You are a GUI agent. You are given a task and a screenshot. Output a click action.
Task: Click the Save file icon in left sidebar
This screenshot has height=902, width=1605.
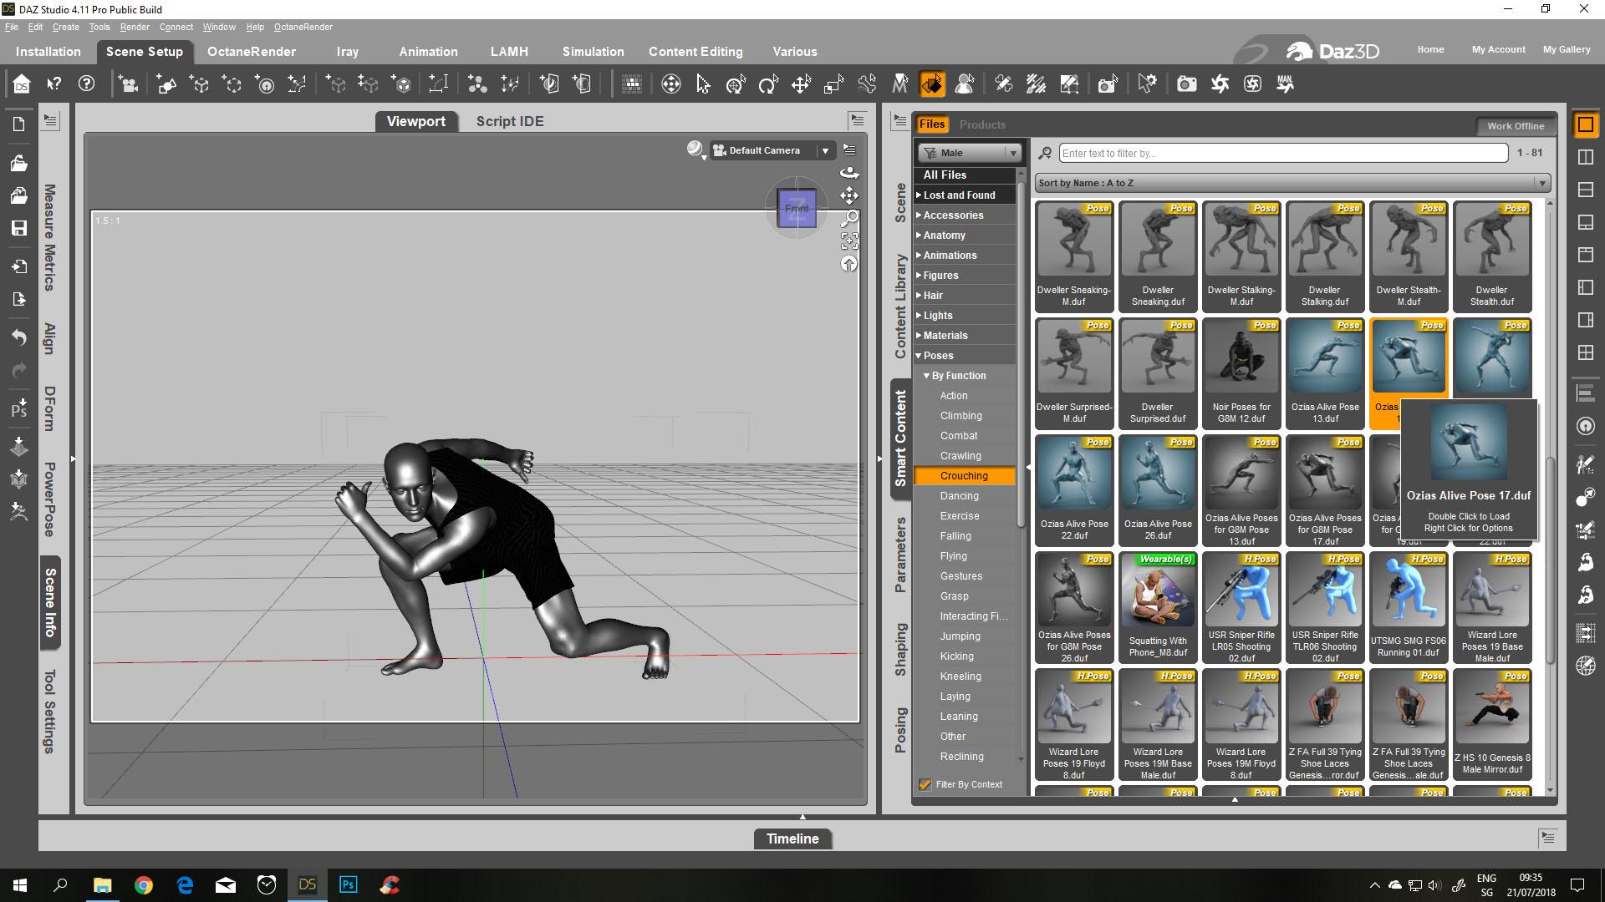18,229
